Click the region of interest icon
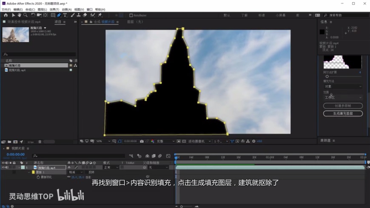Viewport: 370px width, 208px height. 179,141
